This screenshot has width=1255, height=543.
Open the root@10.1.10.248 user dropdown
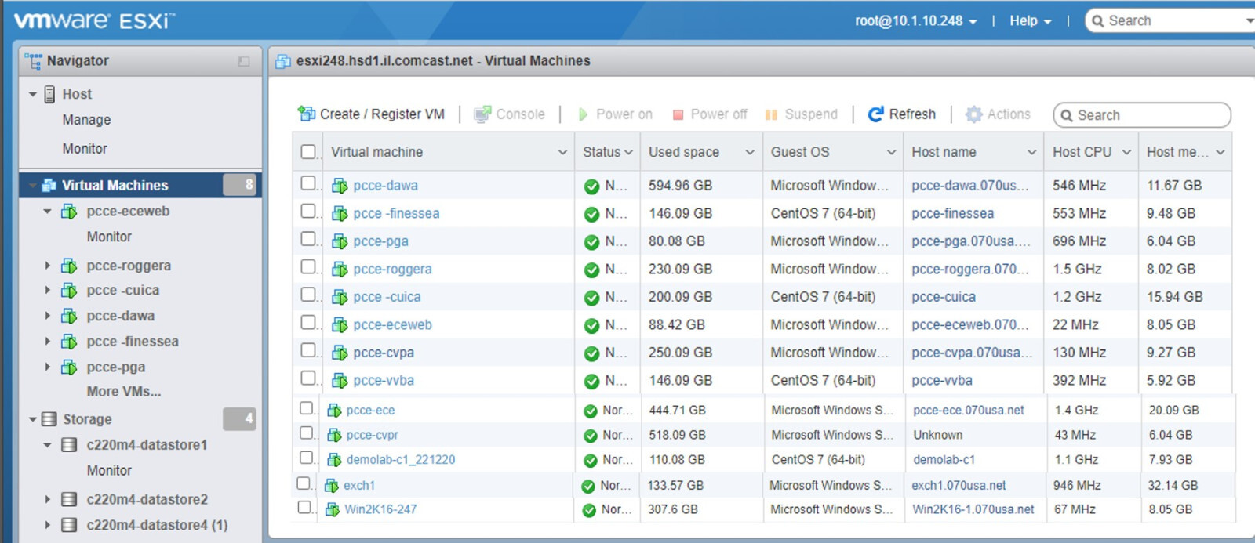coord(915,21)
